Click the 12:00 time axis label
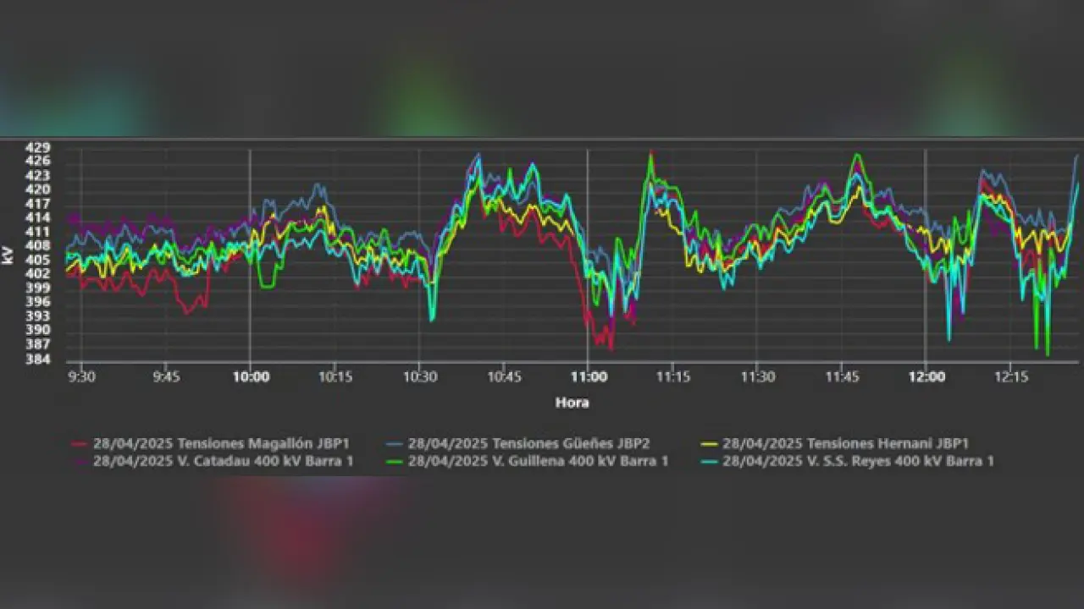This screenshot has height=609, width=1084. click(926, 377)
